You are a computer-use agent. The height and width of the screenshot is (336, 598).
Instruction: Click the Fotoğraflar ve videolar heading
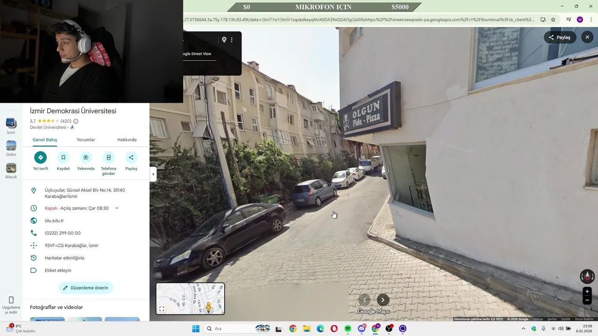(x=56, y=307)
